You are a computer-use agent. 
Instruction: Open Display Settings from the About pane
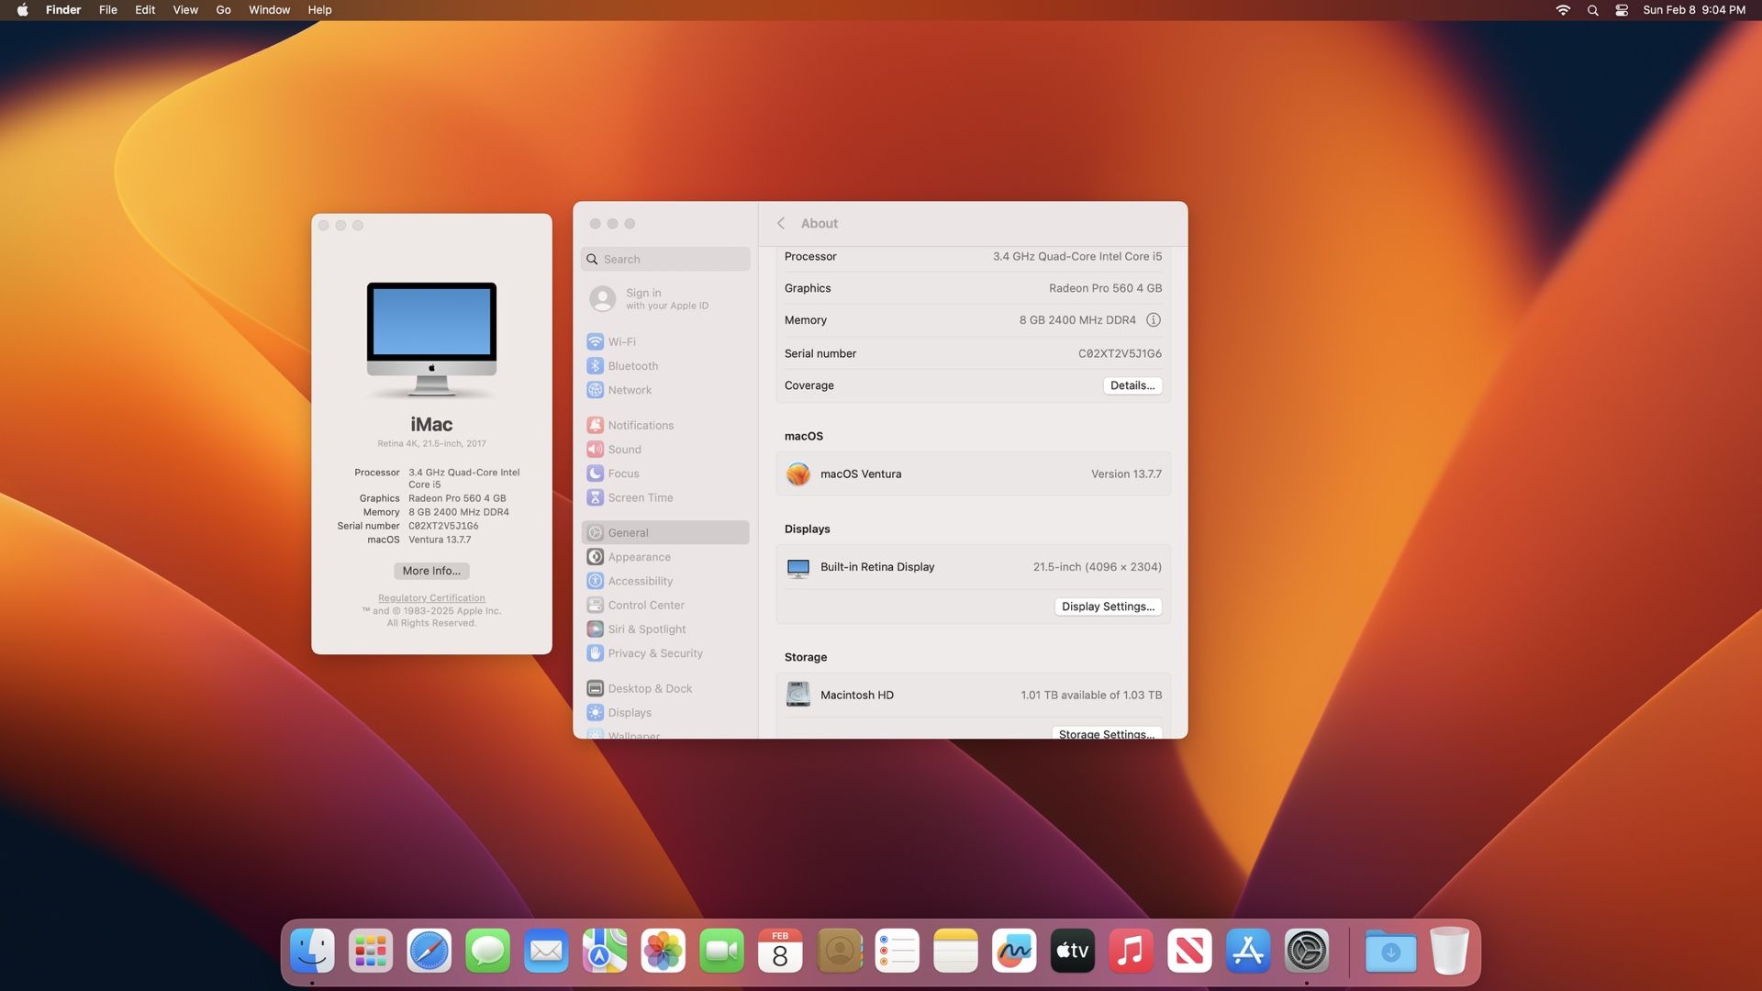coord(1108,607)
